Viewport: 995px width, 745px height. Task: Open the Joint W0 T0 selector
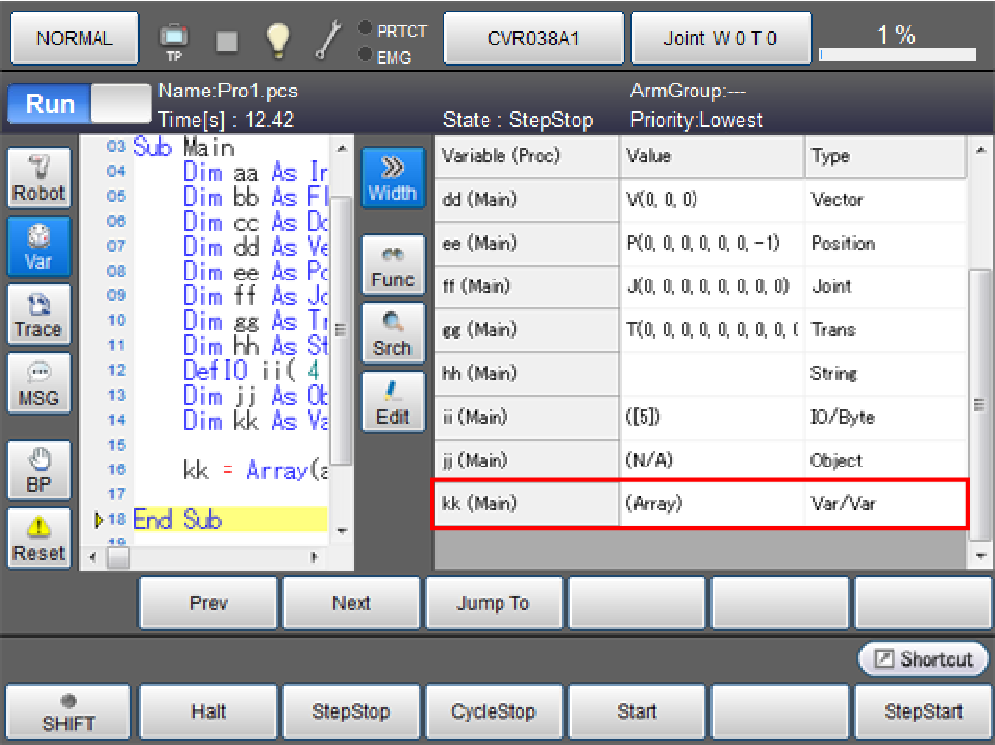click(x=720, y=39)
